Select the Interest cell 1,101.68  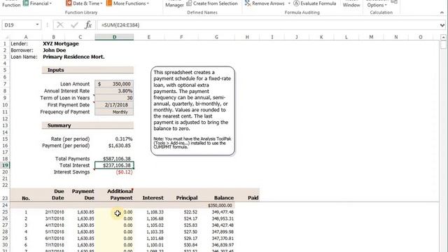(x=149, y=238)
